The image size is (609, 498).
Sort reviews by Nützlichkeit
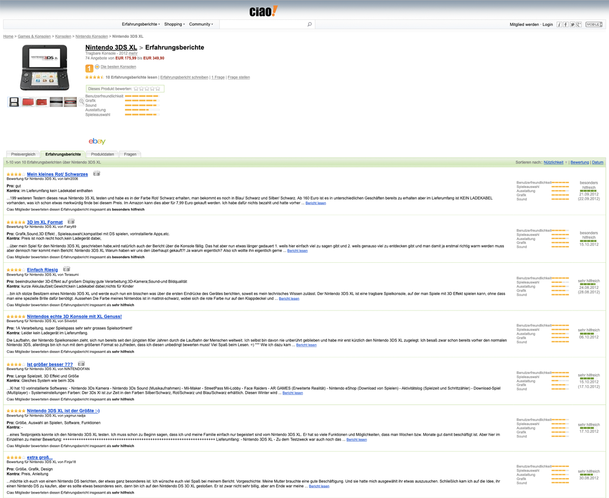click(554, 163)
